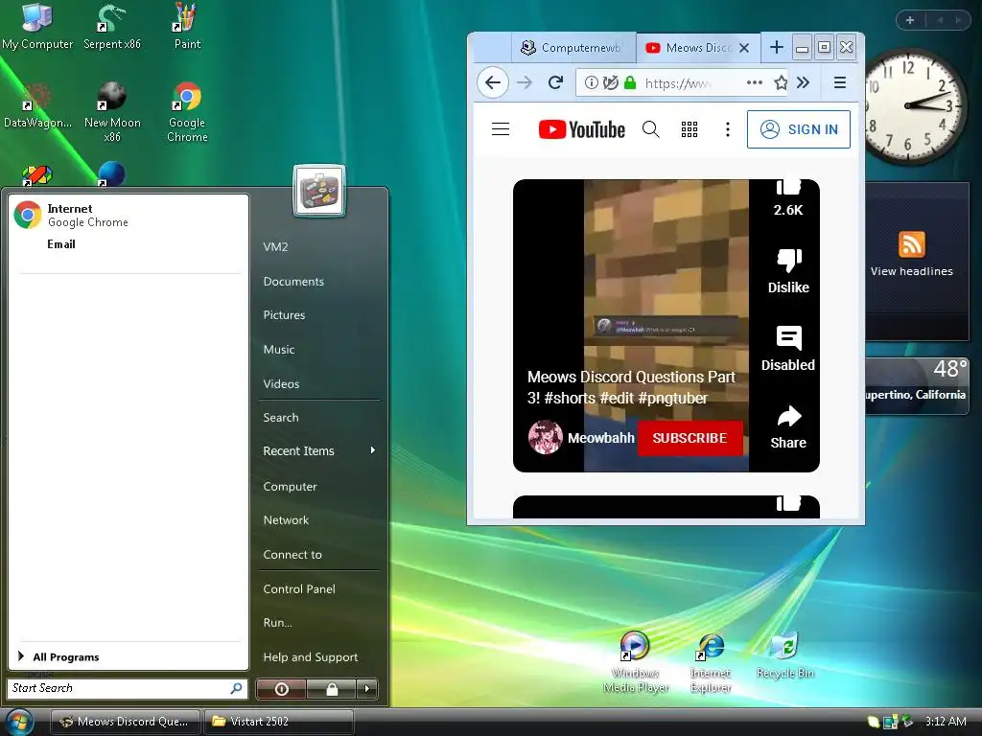Open YouTube settings vertical dots
The height and width of the screenshot is (736, 982).
click(727, 129)
